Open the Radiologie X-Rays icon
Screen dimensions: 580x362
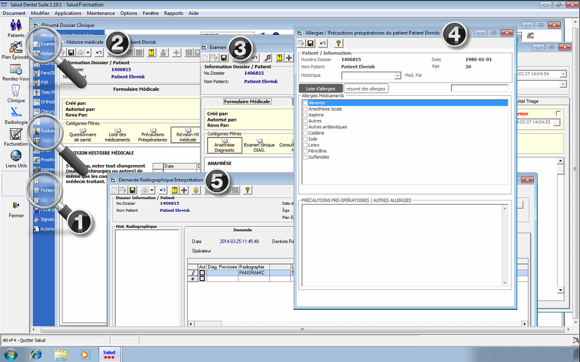pyautogui.click(x=16, y=115)
